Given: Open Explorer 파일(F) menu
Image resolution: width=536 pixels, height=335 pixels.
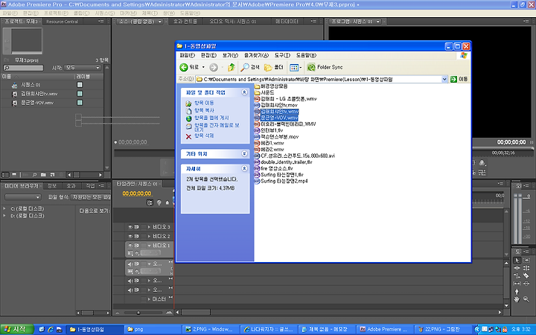Looking at the screenshot, I should (x=187, y=55).
